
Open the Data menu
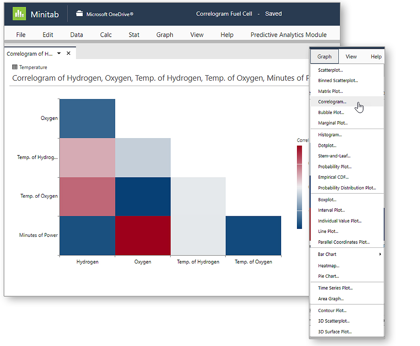click(77, 35)
